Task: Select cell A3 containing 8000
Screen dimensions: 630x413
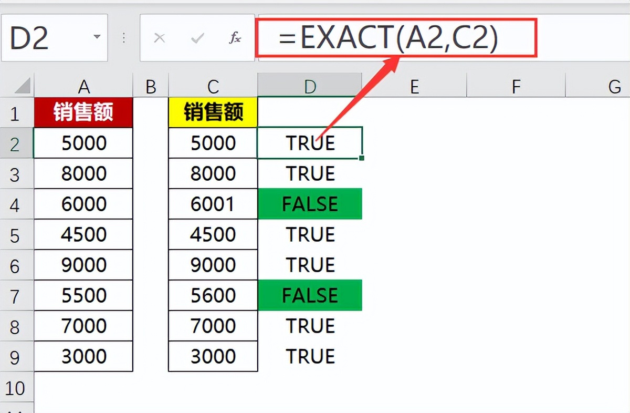Action: (x=83, y=173)
